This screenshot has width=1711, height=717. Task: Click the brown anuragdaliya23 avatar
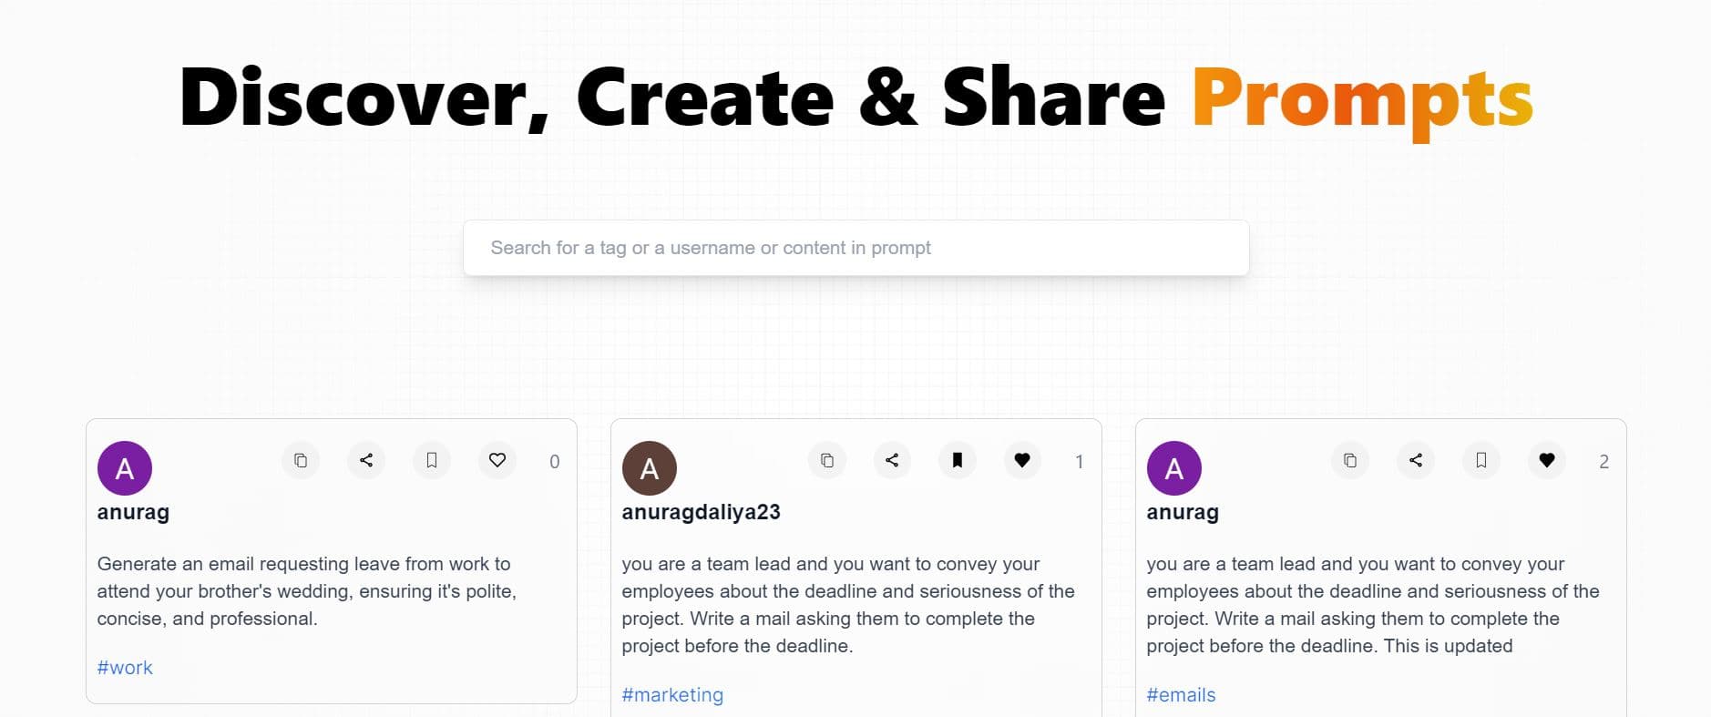pyautogui.click(x=650, y=468)
